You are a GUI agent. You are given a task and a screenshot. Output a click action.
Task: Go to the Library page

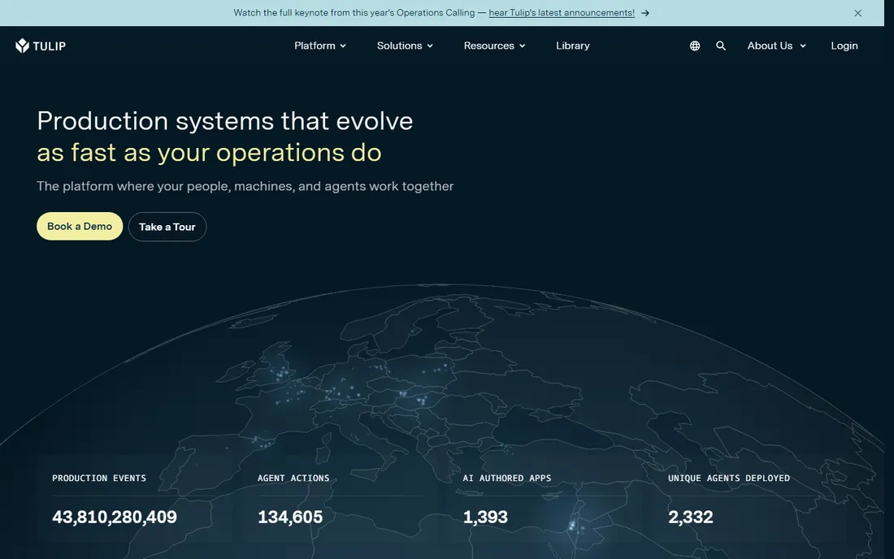point(572,45)
